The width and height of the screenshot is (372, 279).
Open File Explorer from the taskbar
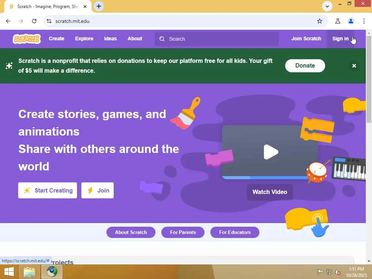29,272
